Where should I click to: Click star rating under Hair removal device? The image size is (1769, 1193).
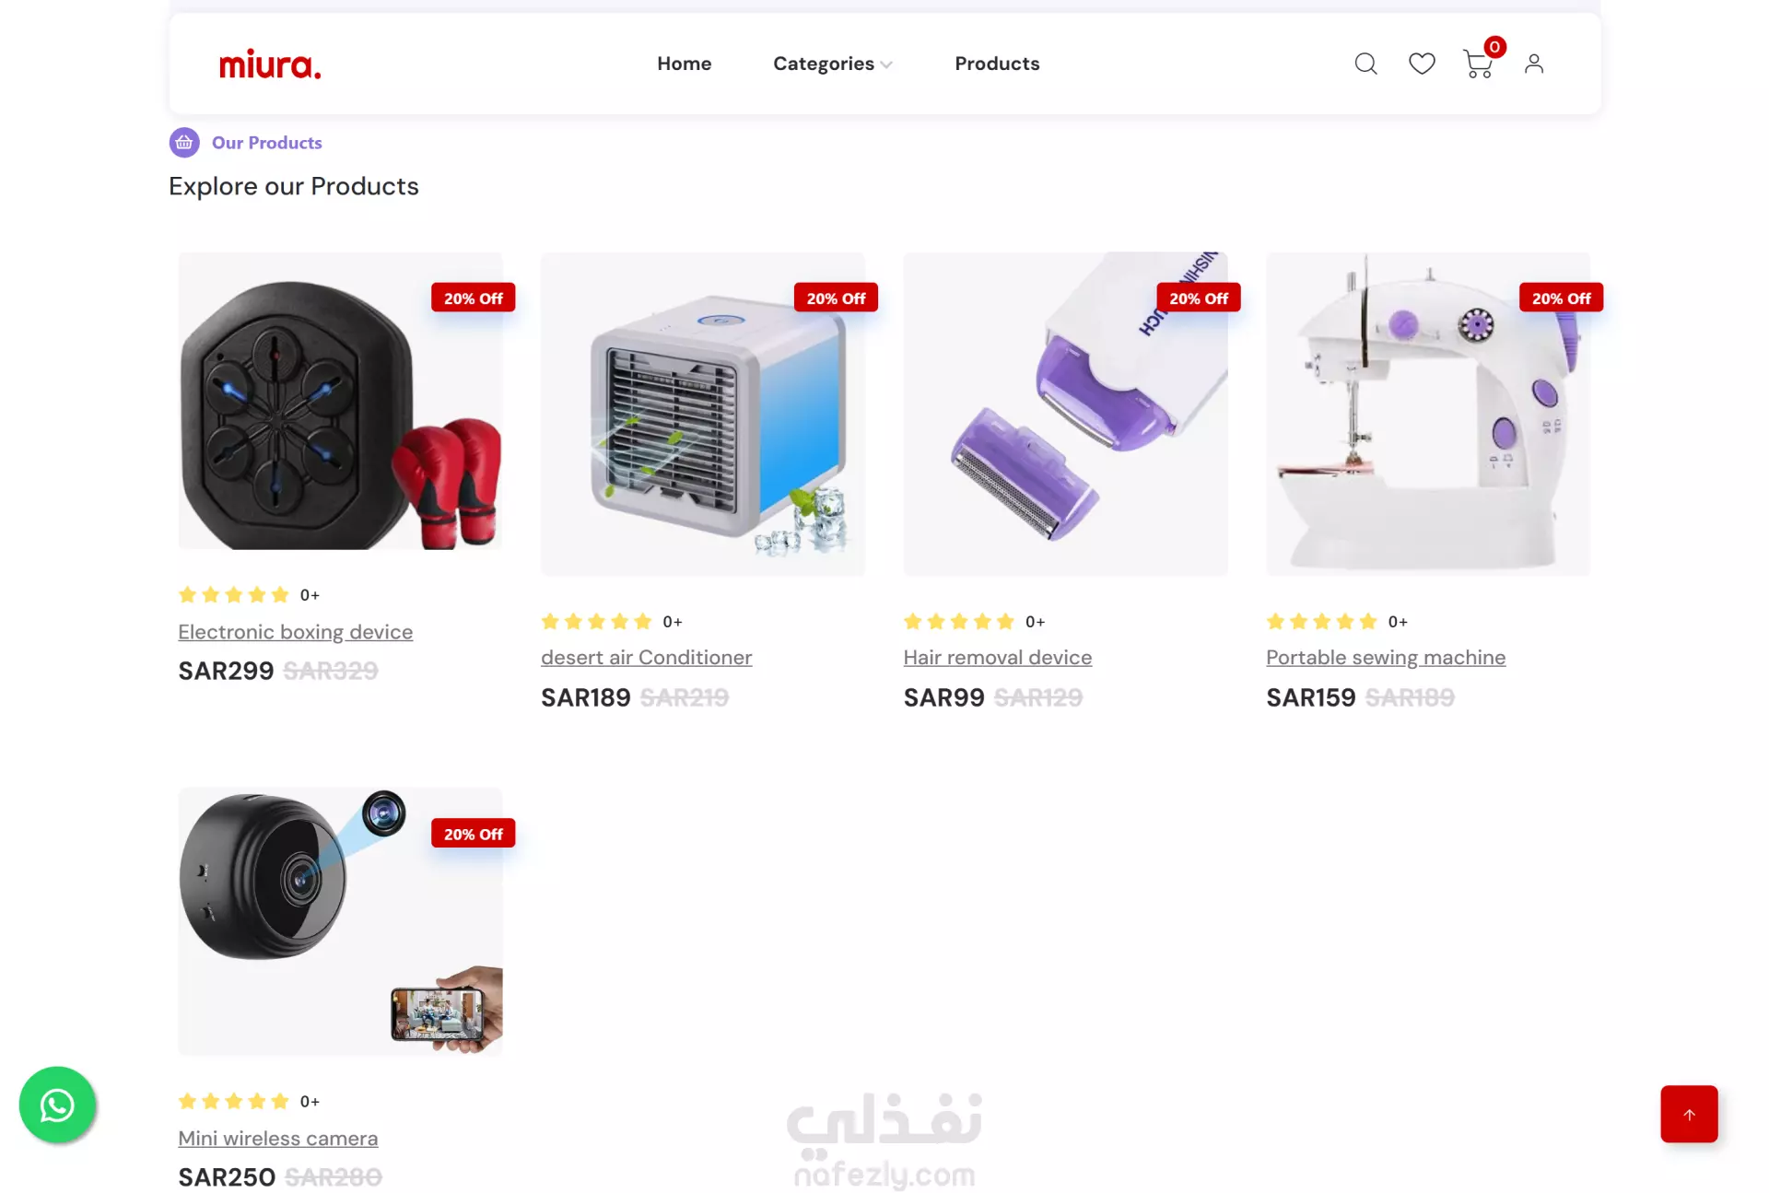click(959, 622)
